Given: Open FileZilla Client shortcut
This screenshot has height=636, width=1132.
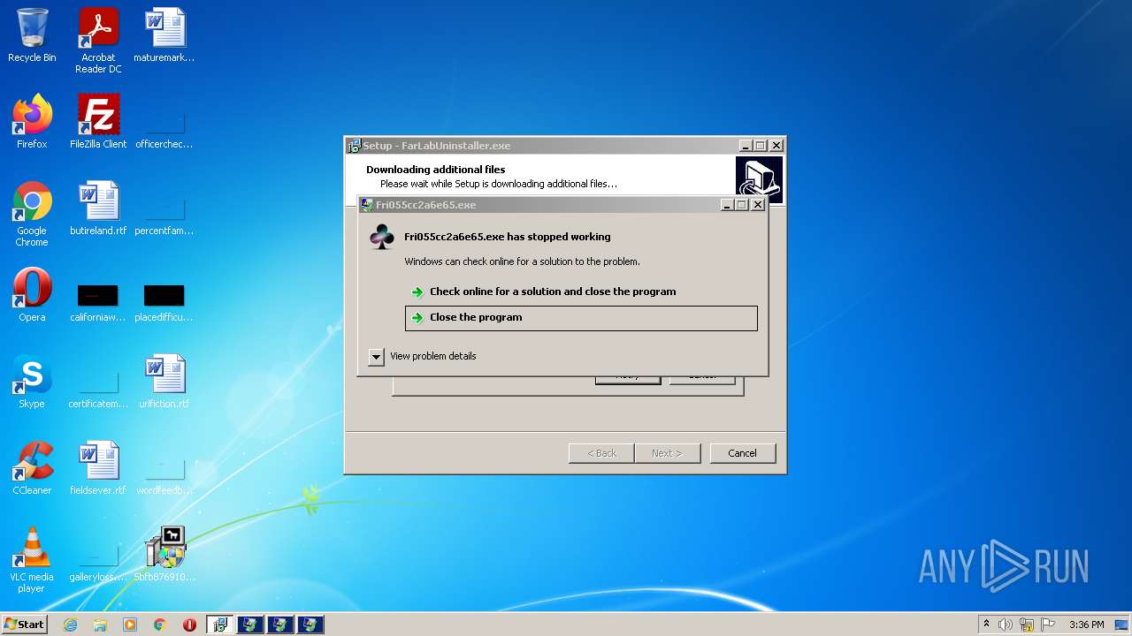Looking at the screenshot, I should tap(98, 122).
